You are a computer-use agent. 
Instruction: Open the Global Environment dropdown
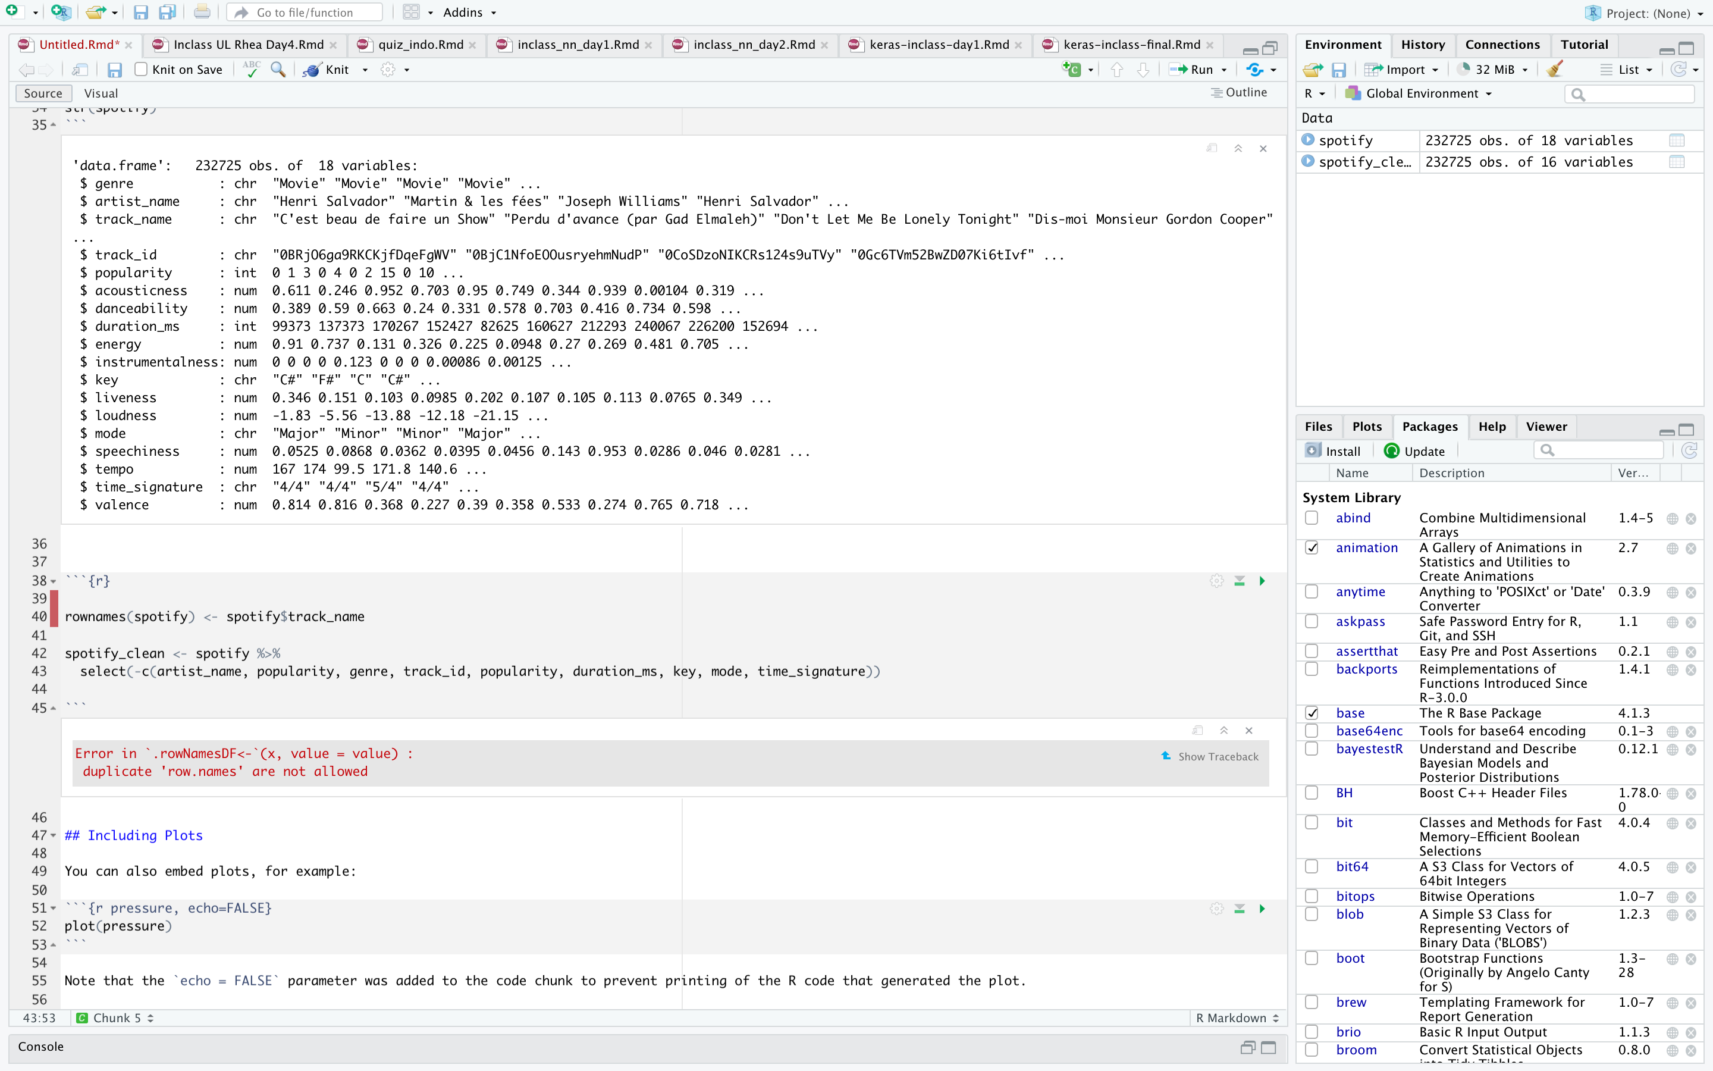tap(1417, 93)
